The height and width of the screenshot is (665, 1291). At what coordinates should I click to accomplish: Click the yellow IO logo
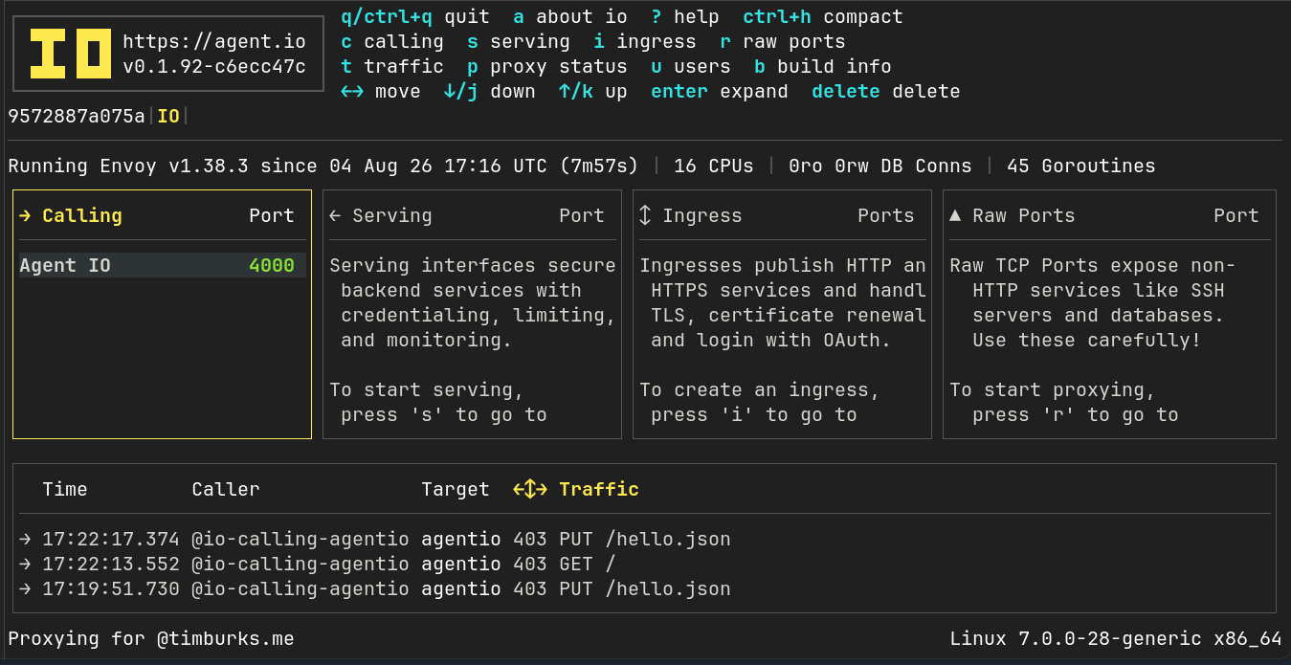[x=70, y=54]
